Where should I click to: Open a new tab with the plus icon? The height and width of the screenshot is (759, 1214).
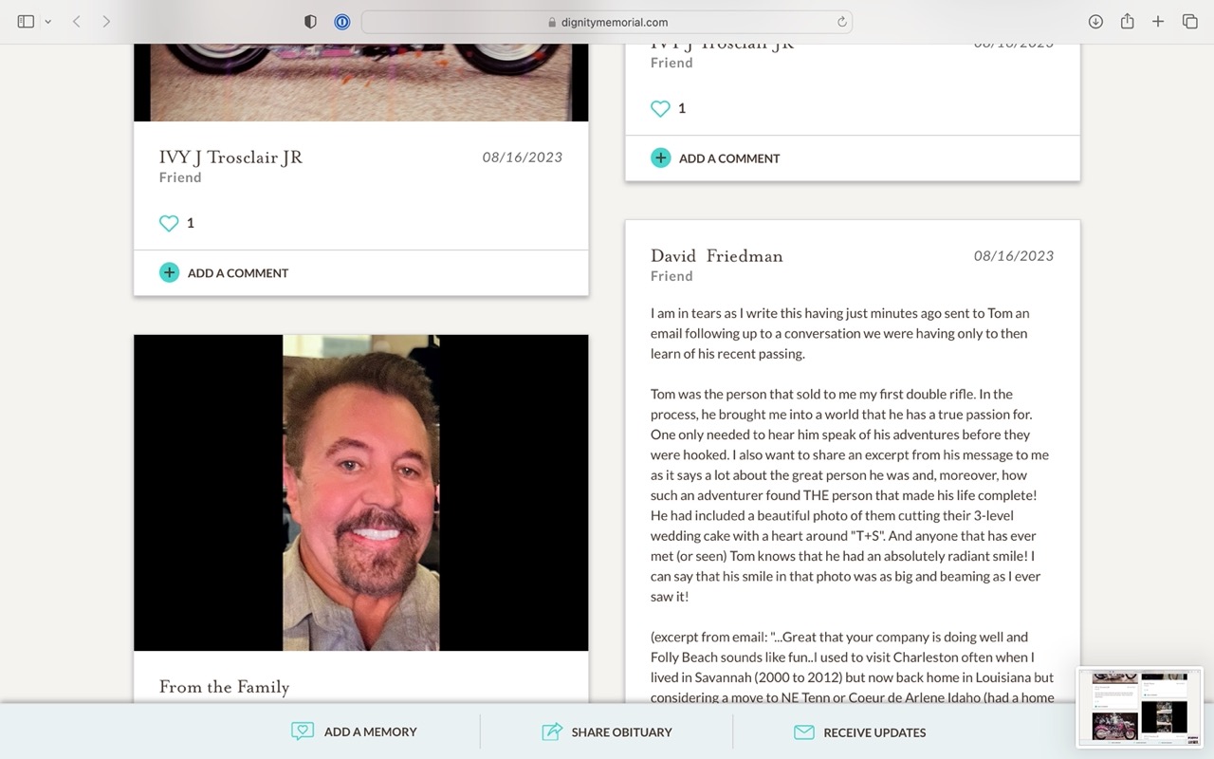tap(1158, 22)
